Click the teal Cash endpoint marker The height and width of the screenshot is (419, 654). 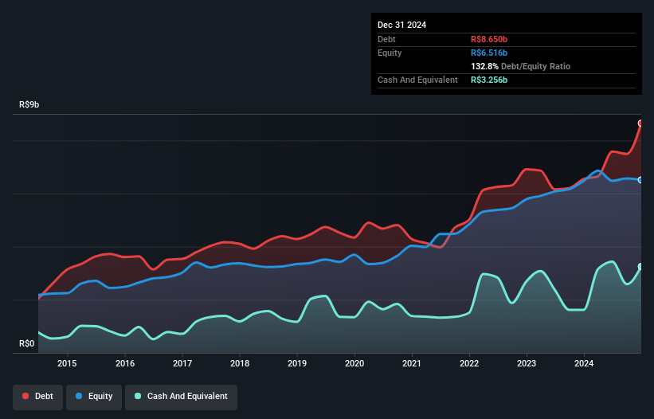click(x=640, y=266)
